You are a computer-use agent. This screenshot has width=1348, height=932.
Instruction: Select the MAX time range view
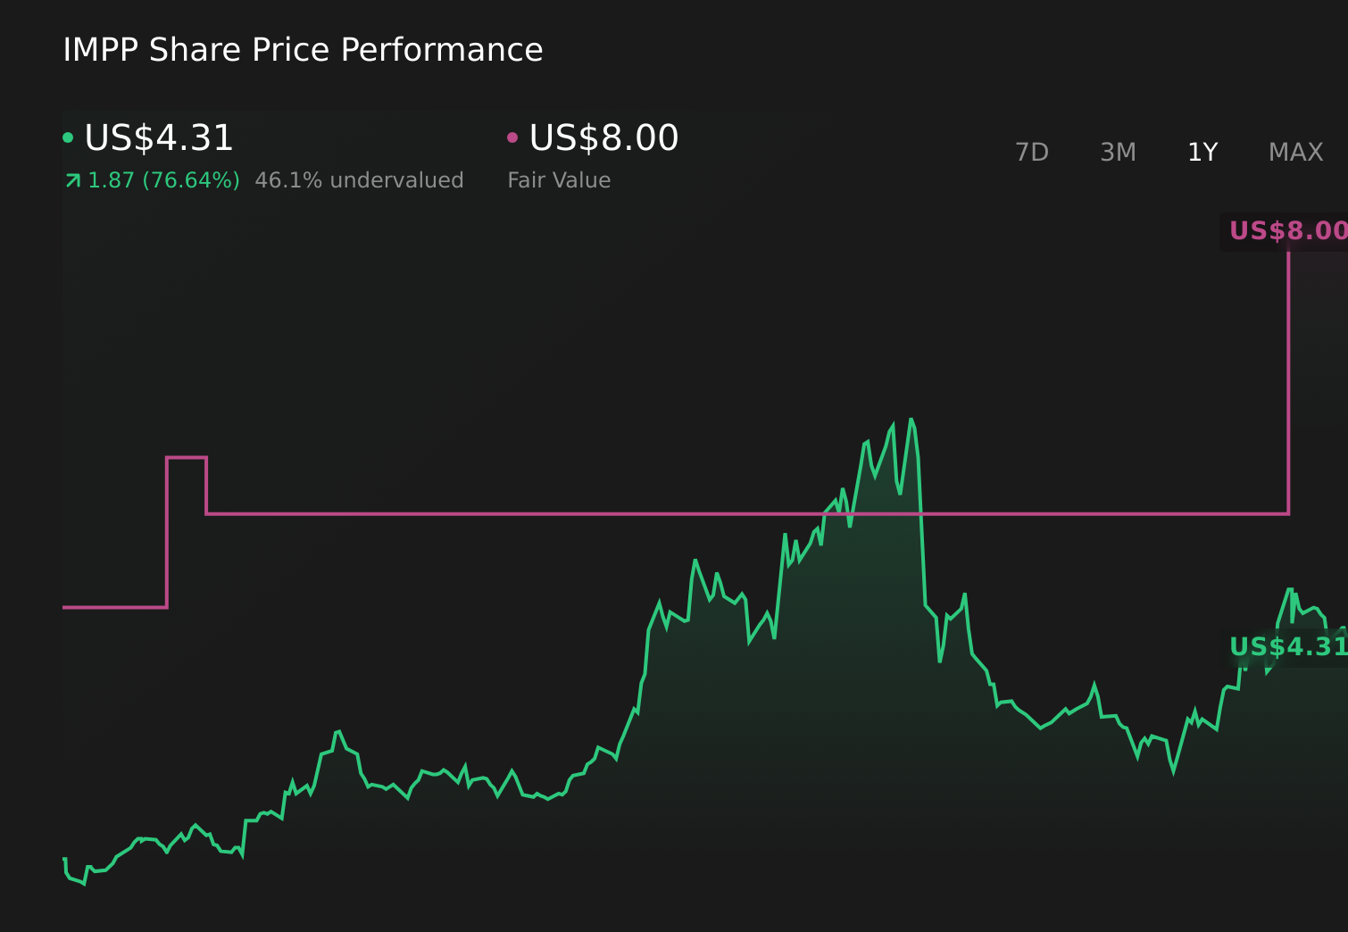click(1295, 152)
